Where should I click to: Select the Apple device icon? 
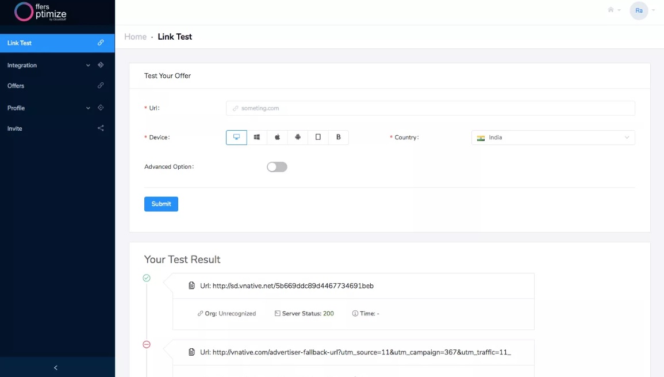coord(277,138)
